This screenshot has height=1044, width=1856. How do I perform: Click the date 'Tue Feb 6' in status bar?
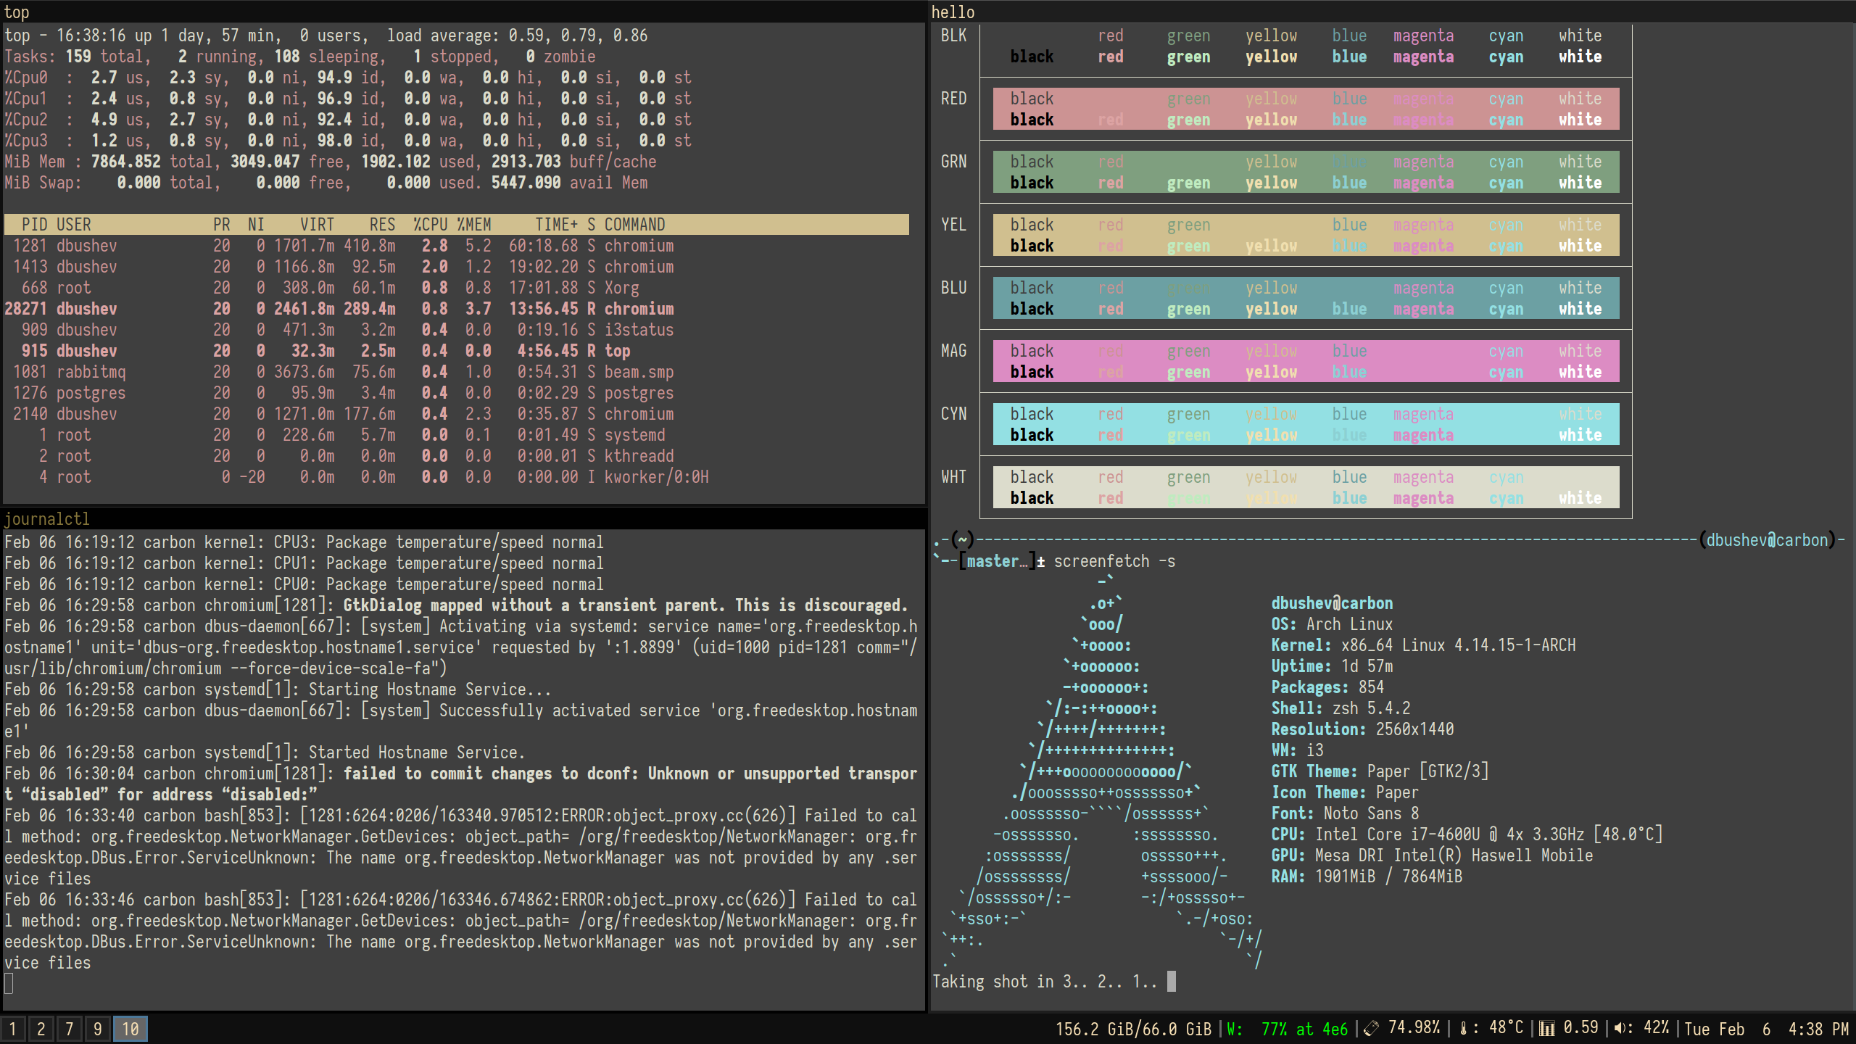click(x=1728, y=1029)
